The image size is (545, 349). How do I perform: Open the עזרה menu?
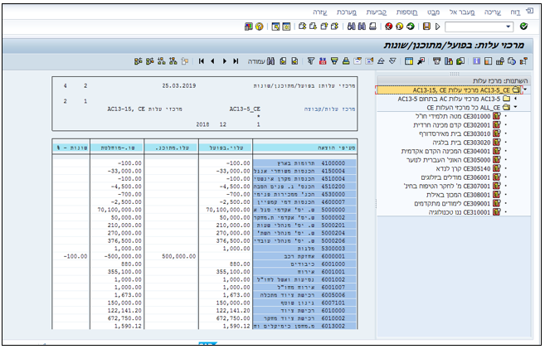(x=319, y=12)
